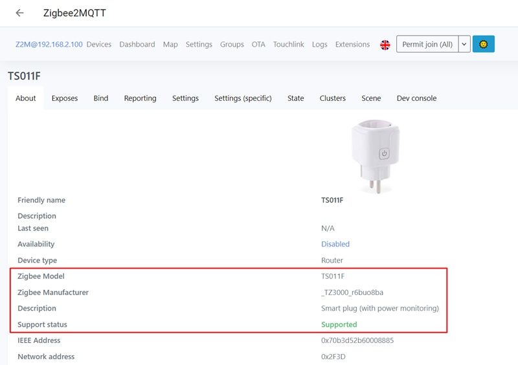
Task: Open the UK flag language selector
Action: (385, 45)
